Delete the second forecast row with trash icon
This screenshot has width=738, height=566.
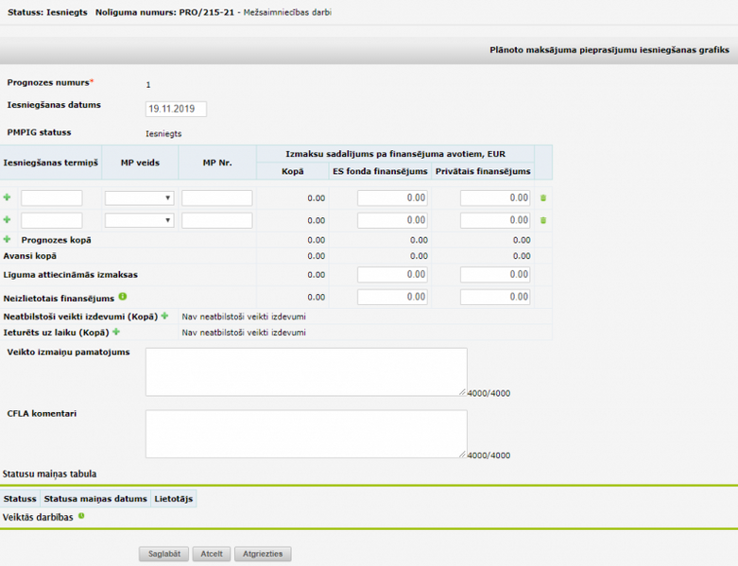click(543, 220)
